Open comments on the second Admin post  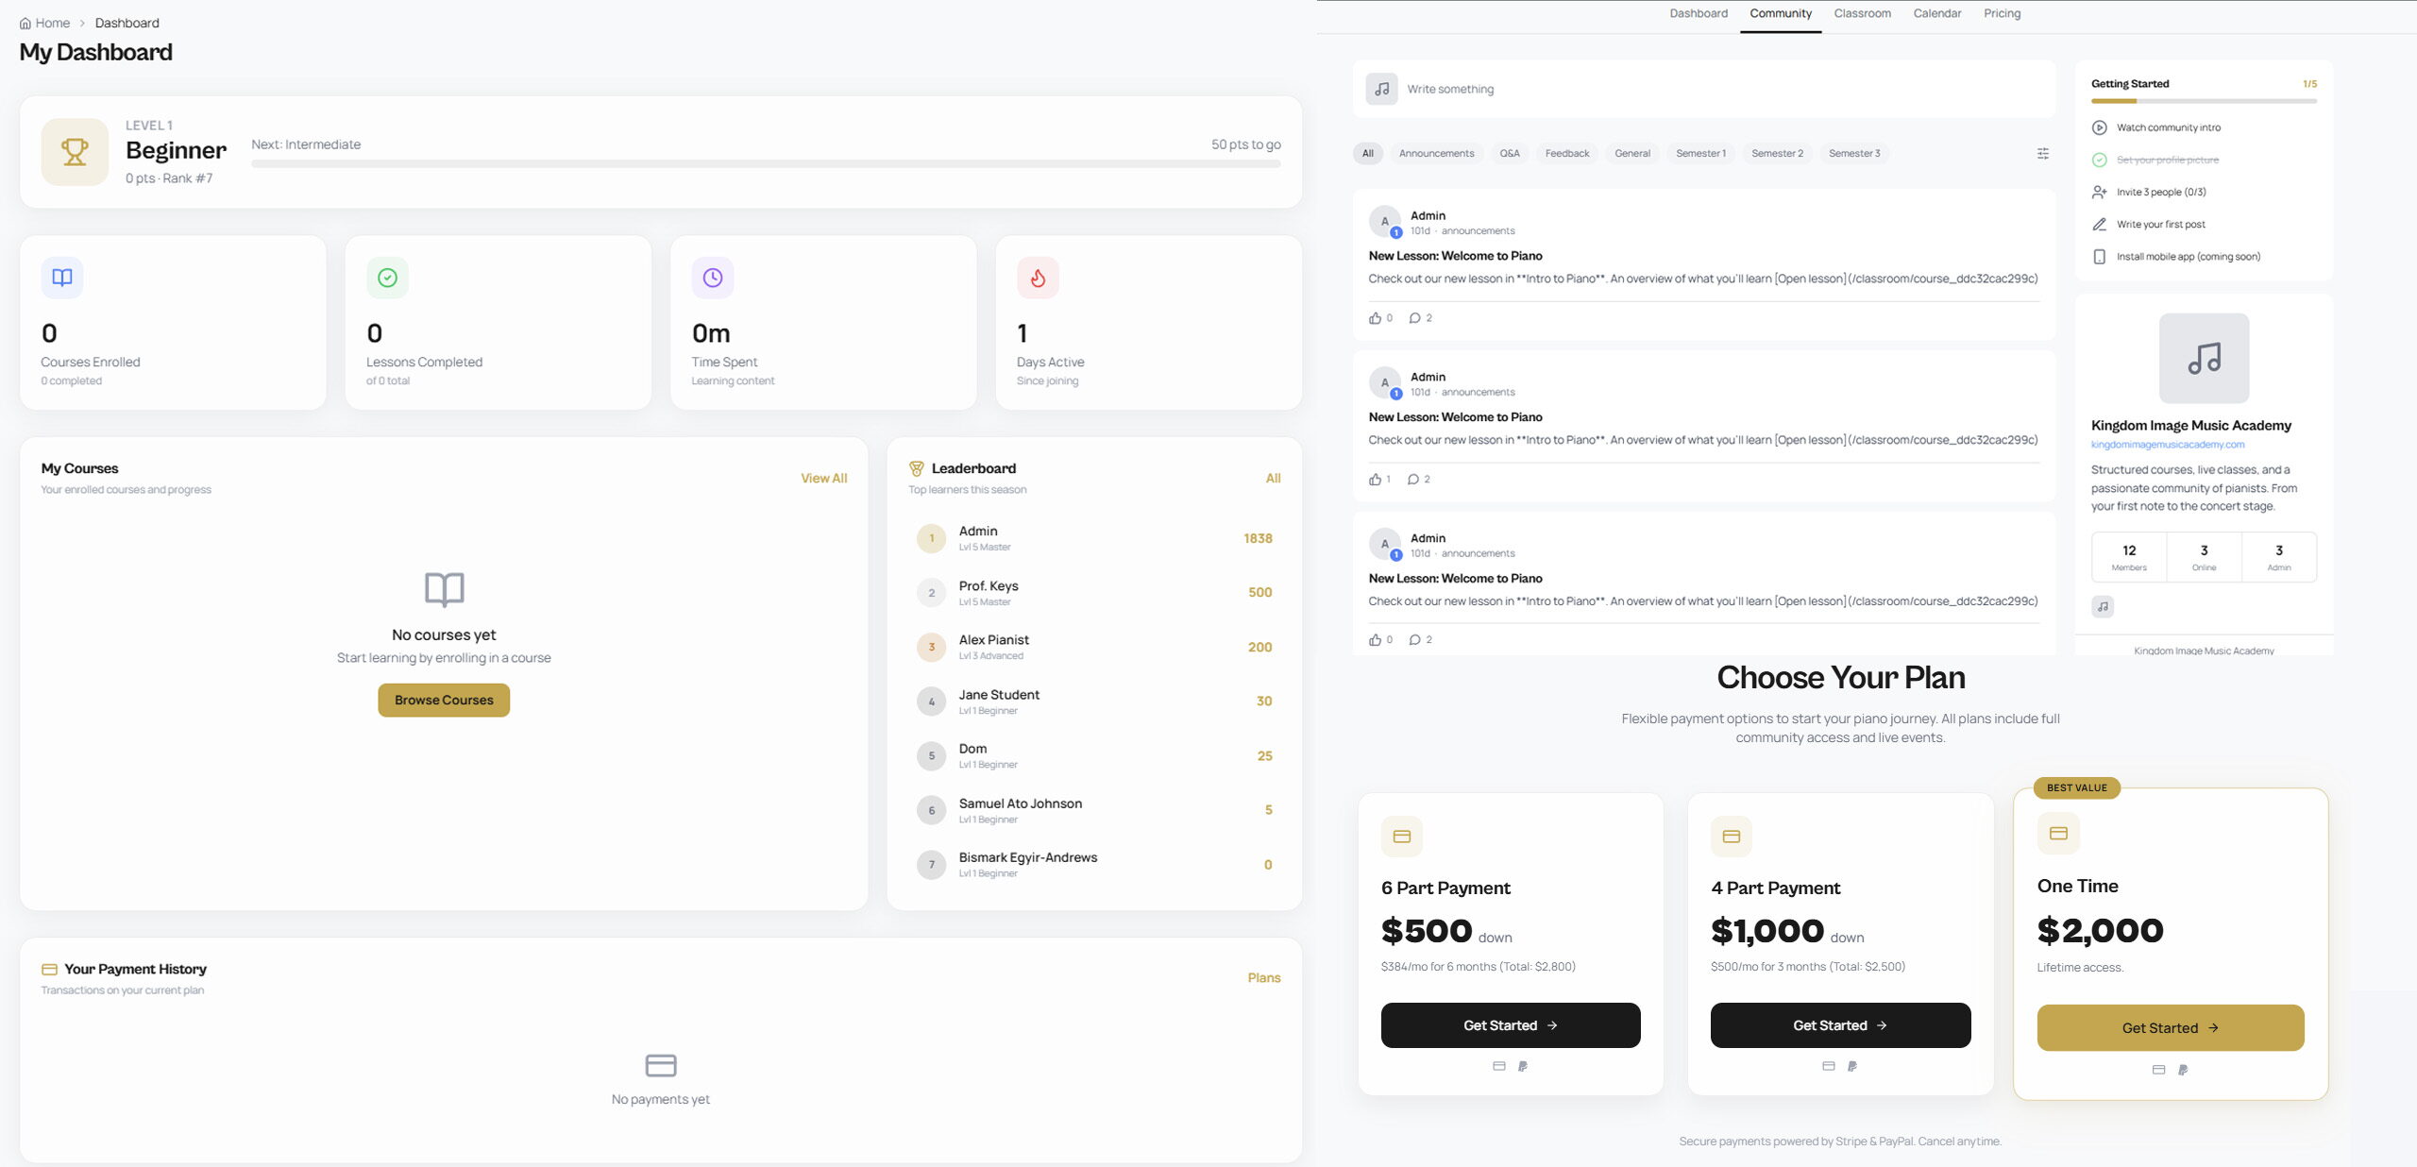click(1418, 479)
